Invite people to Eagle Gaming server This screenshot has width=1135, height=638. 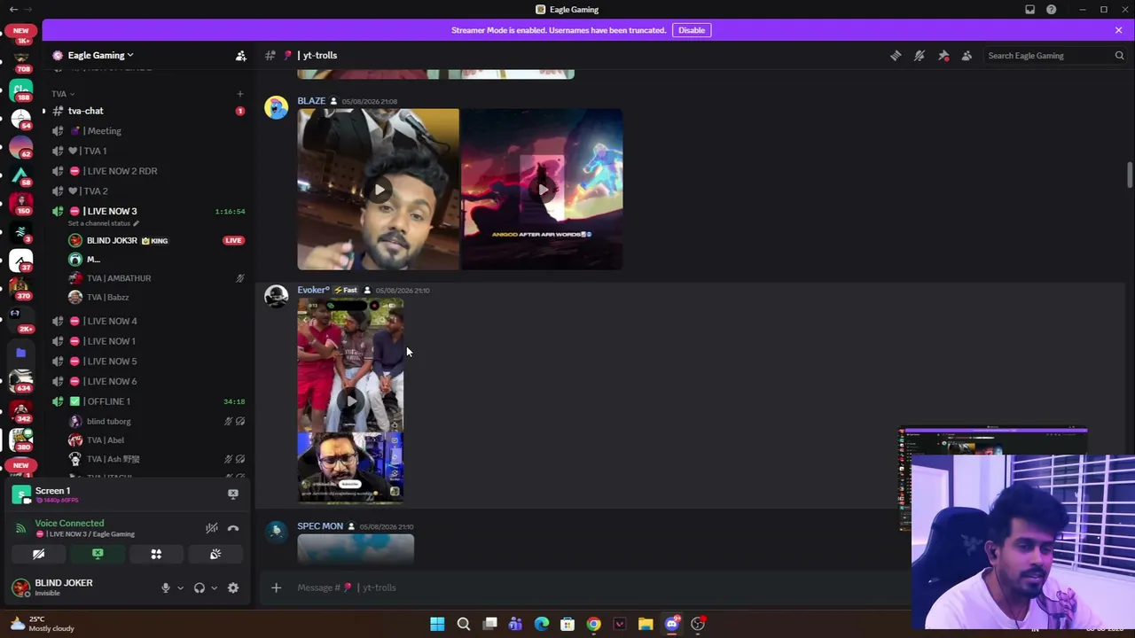[240, 55]
